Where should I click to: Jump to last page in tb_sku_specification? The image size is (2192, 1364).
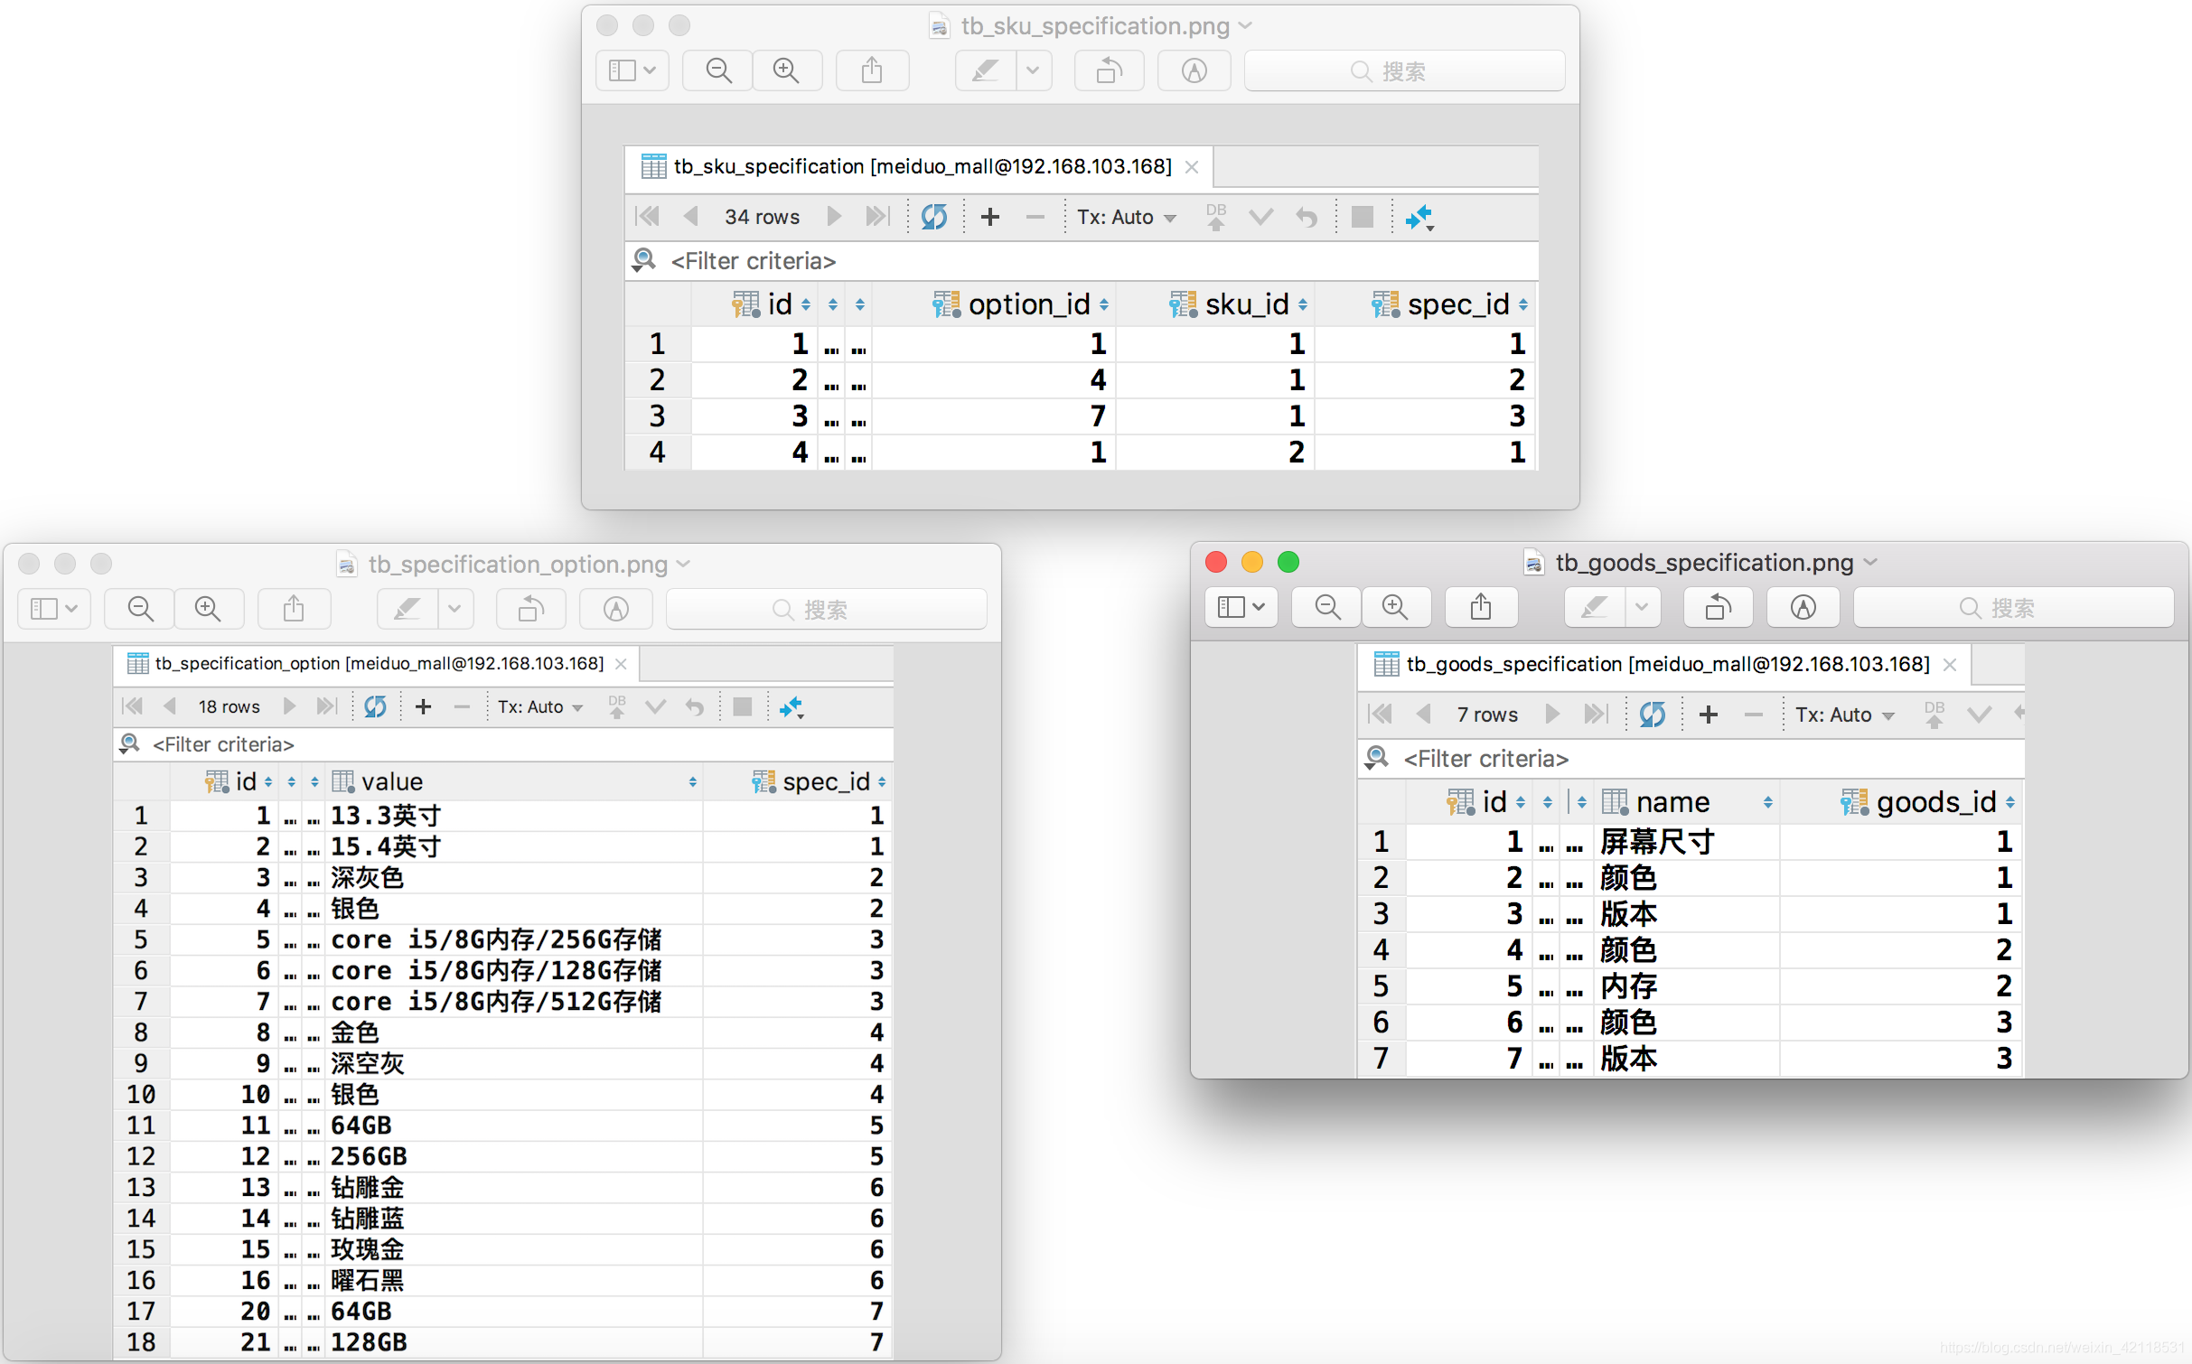coord(877,217)
